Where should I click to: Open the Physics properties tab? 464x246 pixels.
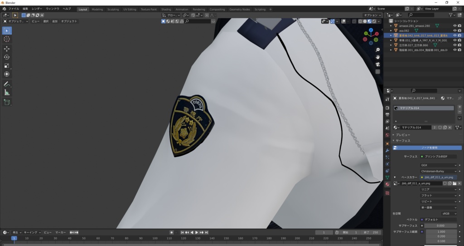tap(387, 164)
